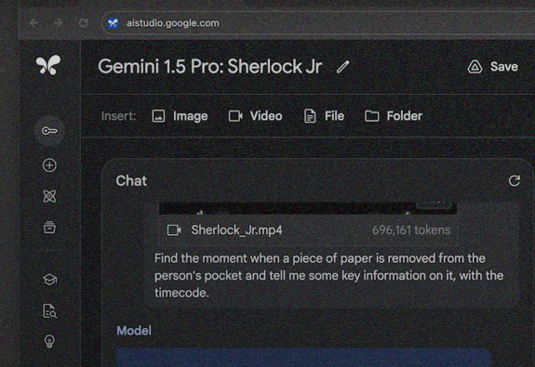Click the video camera icon beside Sherlock_Jr.mp4

point(174,230)
